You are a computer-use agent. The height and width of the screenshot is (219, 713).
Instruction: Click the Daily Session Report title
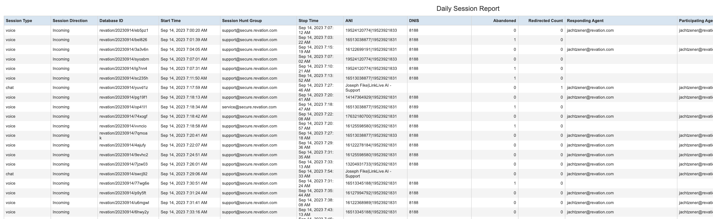[x=468, y=9]
